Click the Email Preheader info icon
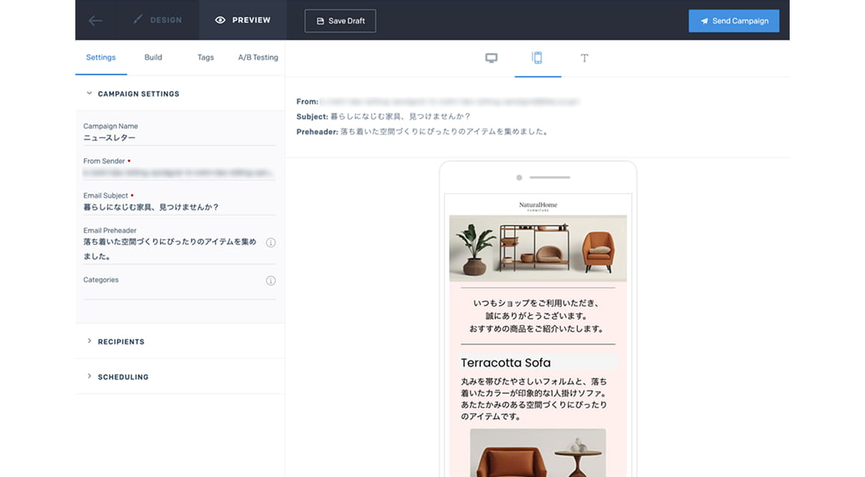This screenshot has height=477, width=865. click(271, 243)
